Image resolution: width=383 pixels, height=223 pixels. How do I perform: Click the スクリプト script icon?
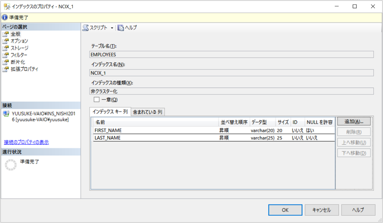[85, 28]
